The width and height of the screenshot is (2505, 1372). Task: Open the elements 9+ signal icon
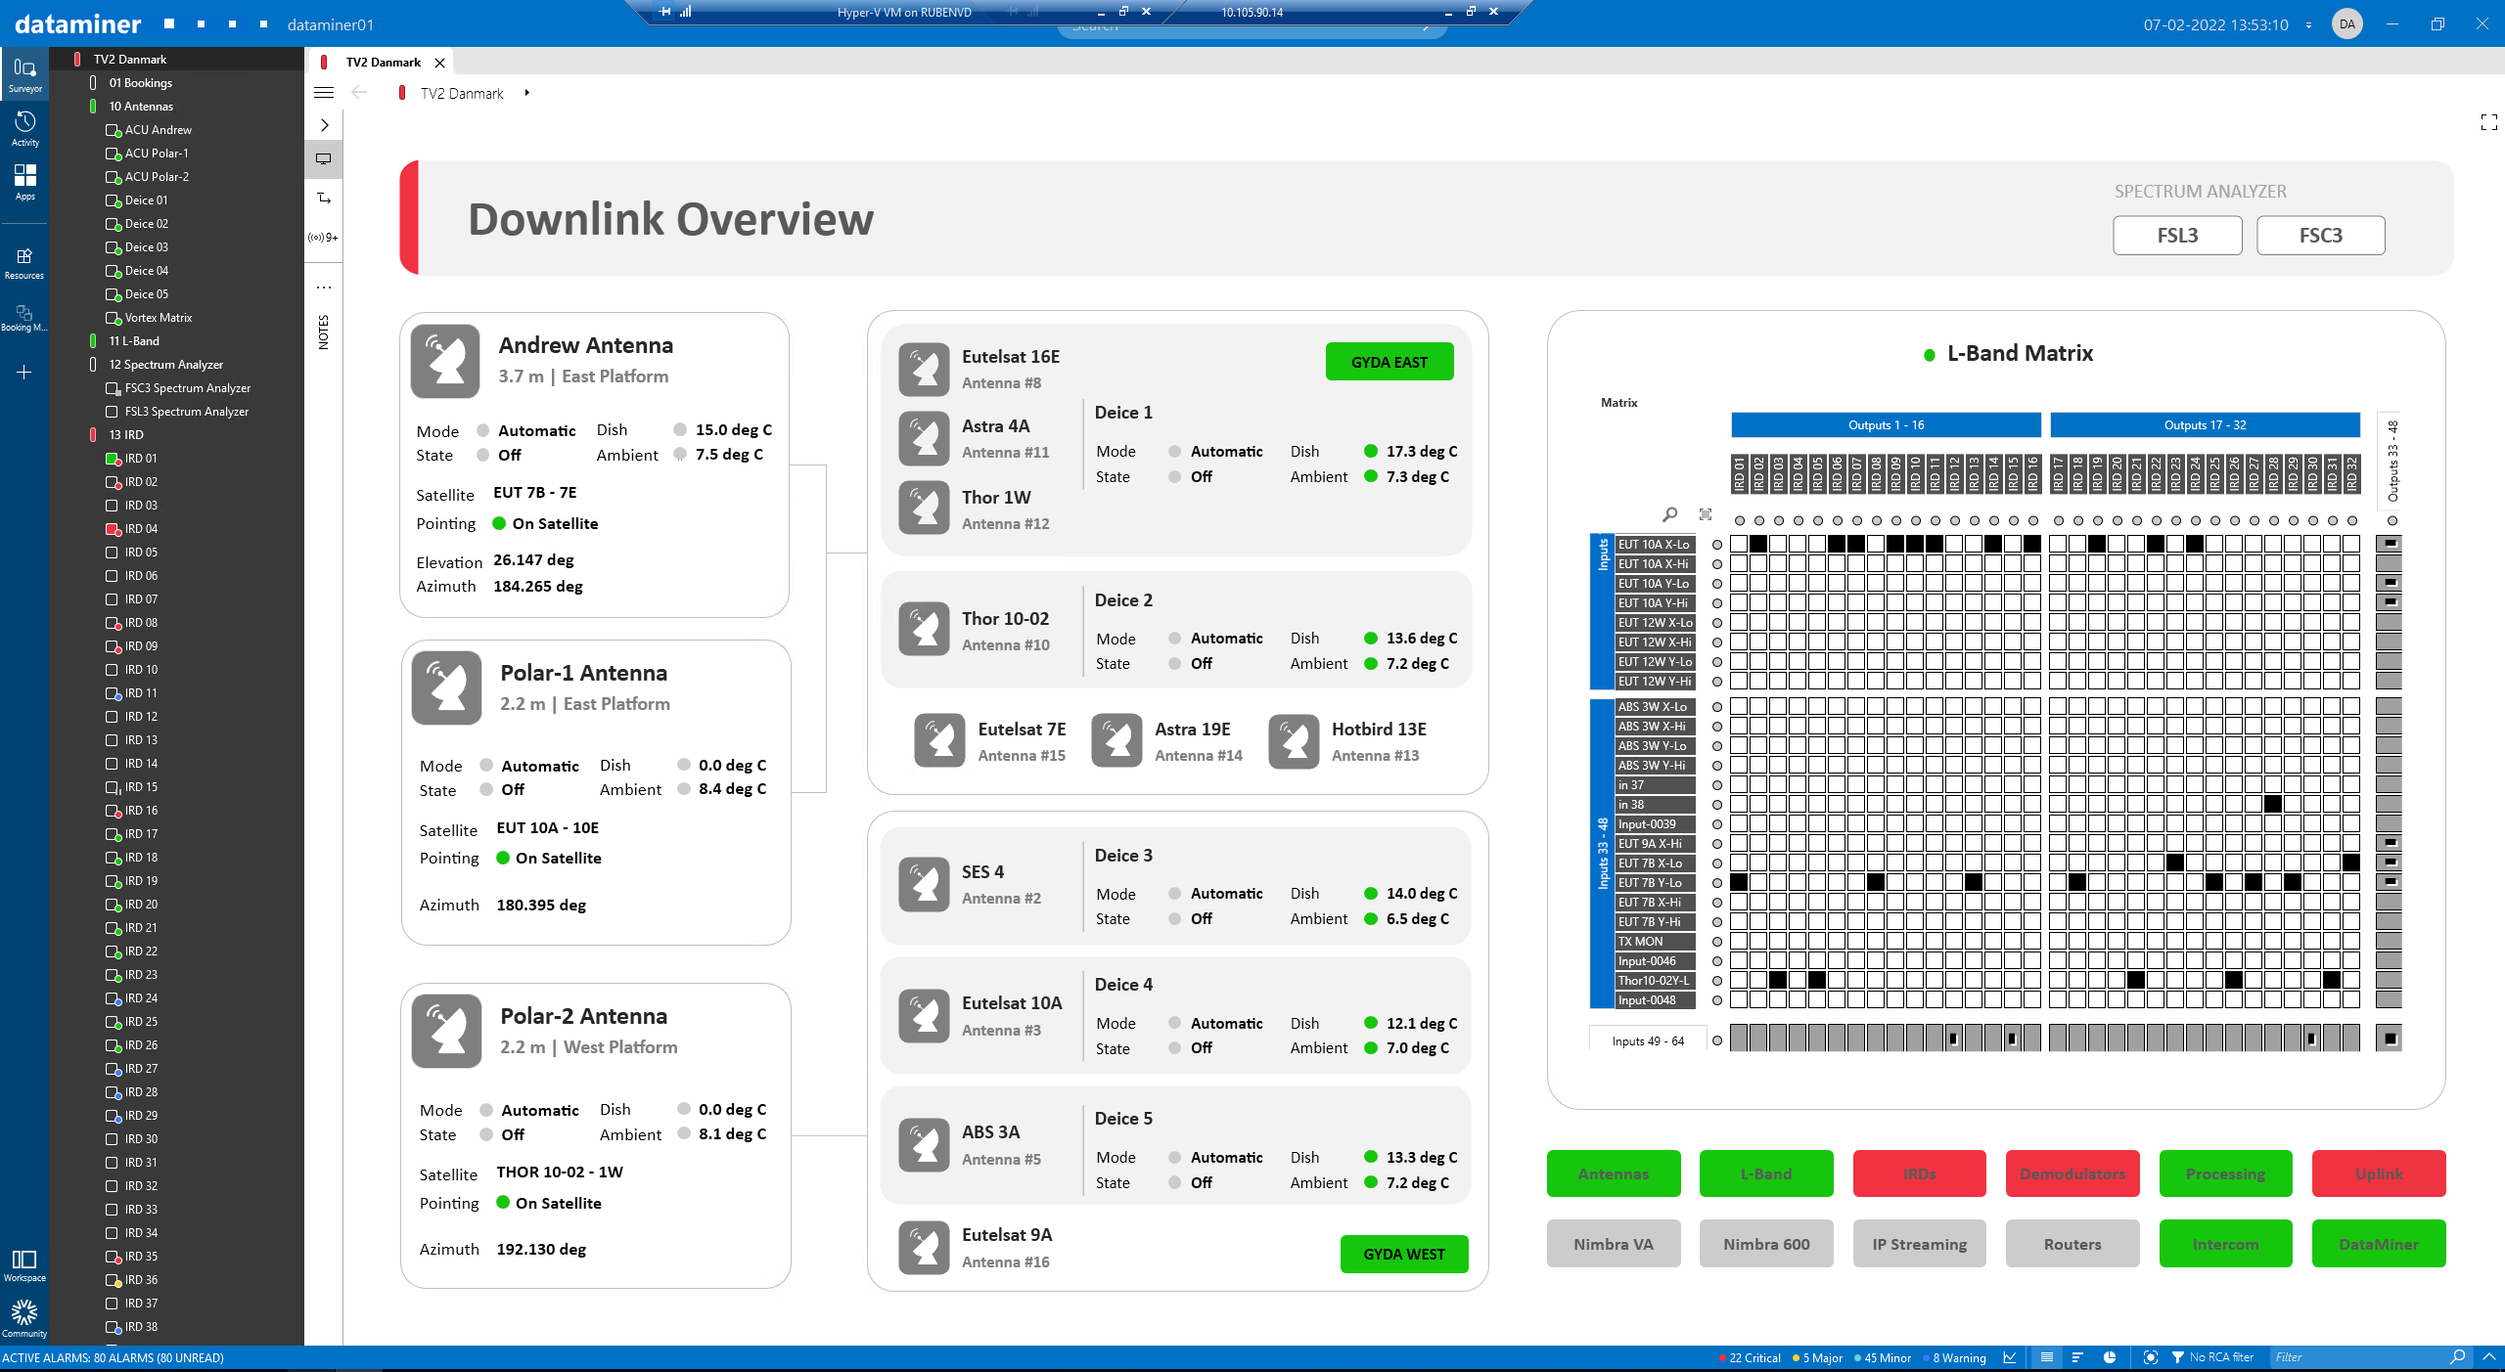click(x=324, y=237)
